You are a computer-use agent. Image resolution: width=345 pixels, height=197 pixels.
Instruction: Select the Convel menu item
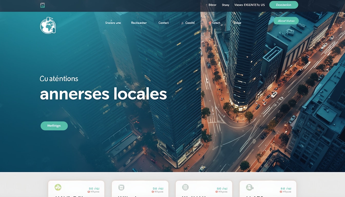[190, 23]
